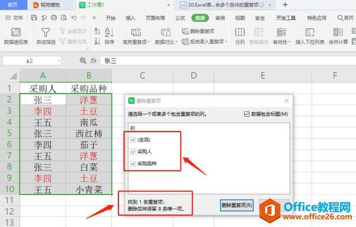Toggle the (全选) select all checkbox

(133, 140)
